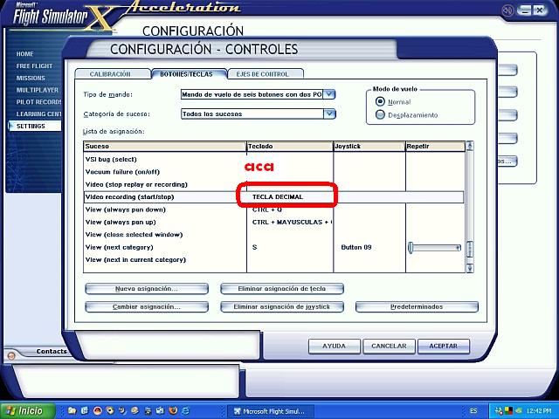Click the Suceso column header
Screen dimensions: 559x419
point(165,146)
